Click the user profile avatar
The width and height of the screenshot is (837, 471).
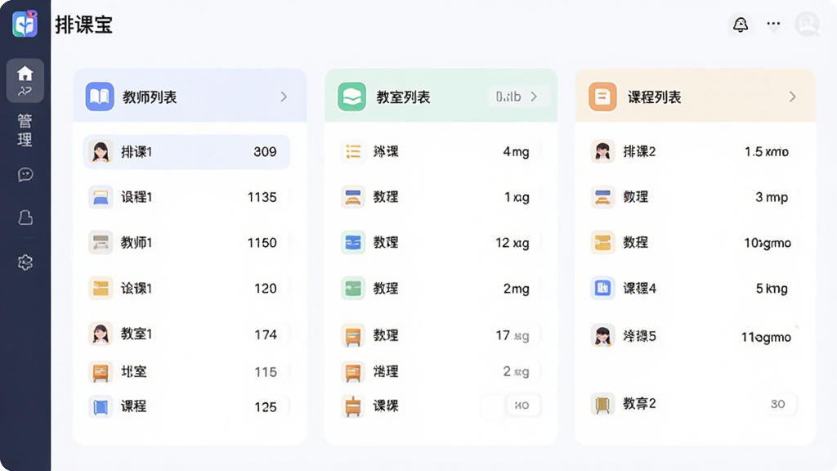(x=807, y=25)
